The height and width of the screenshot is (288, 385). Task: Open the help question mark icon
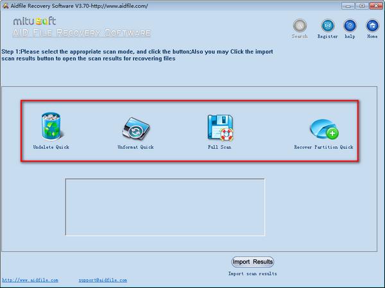[350, 26]
